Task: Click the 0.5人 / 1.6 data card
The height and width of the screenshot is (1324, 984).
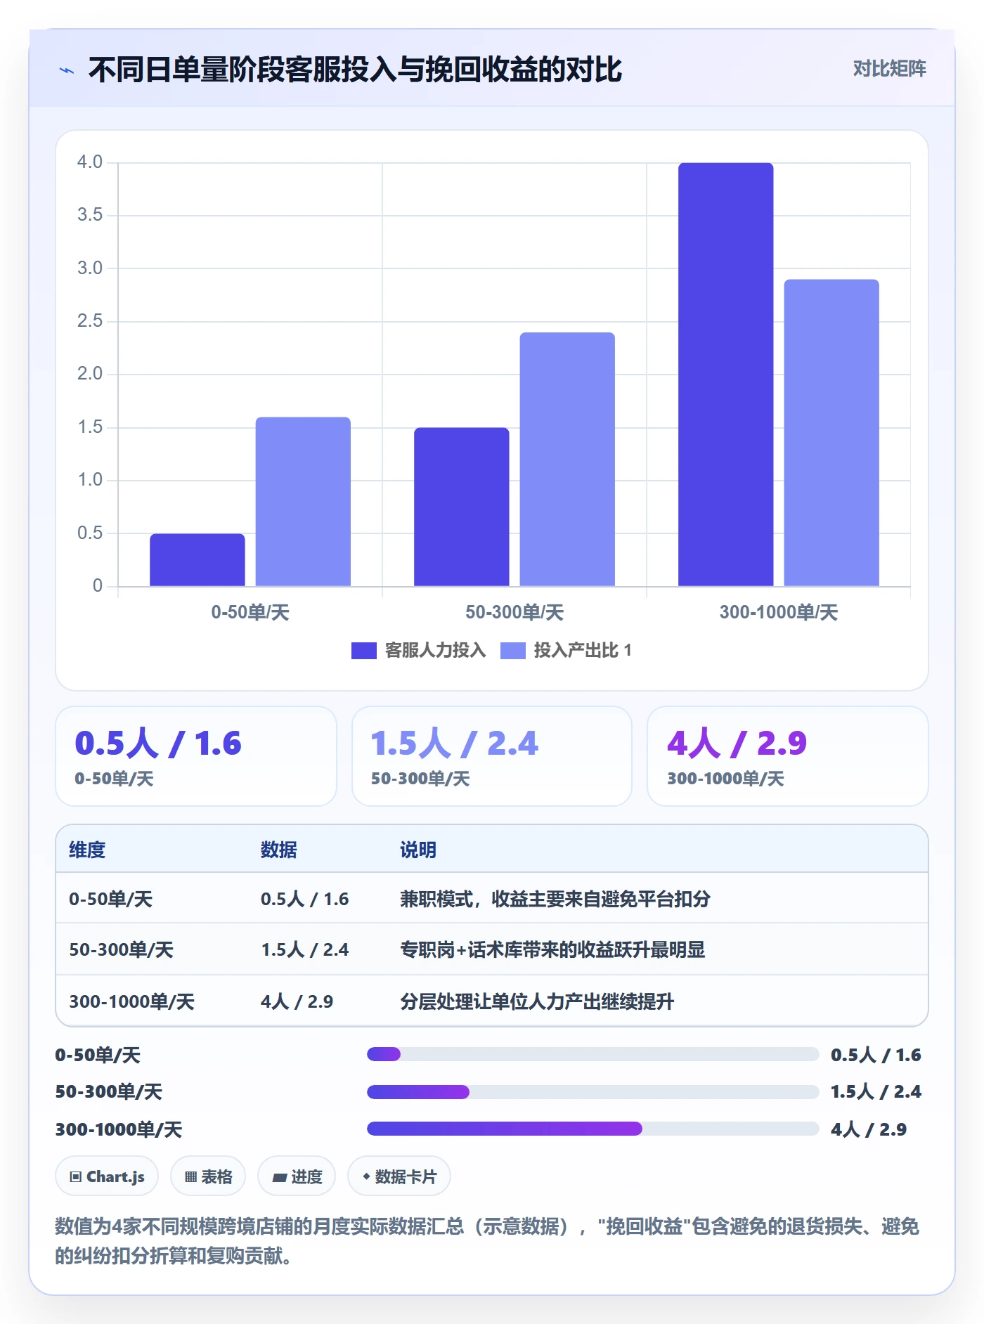Action: pos(196,756)
